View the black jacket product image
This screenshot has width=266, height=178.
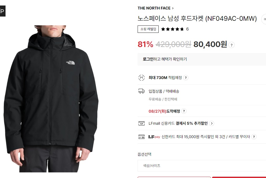51,99
